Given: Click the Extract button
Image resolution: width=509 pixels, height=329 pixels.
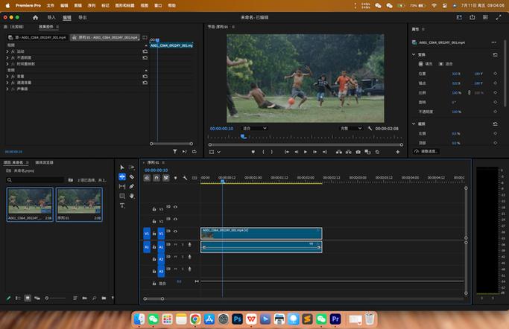Looking at the screenshot, I should [x=348, y=152].
